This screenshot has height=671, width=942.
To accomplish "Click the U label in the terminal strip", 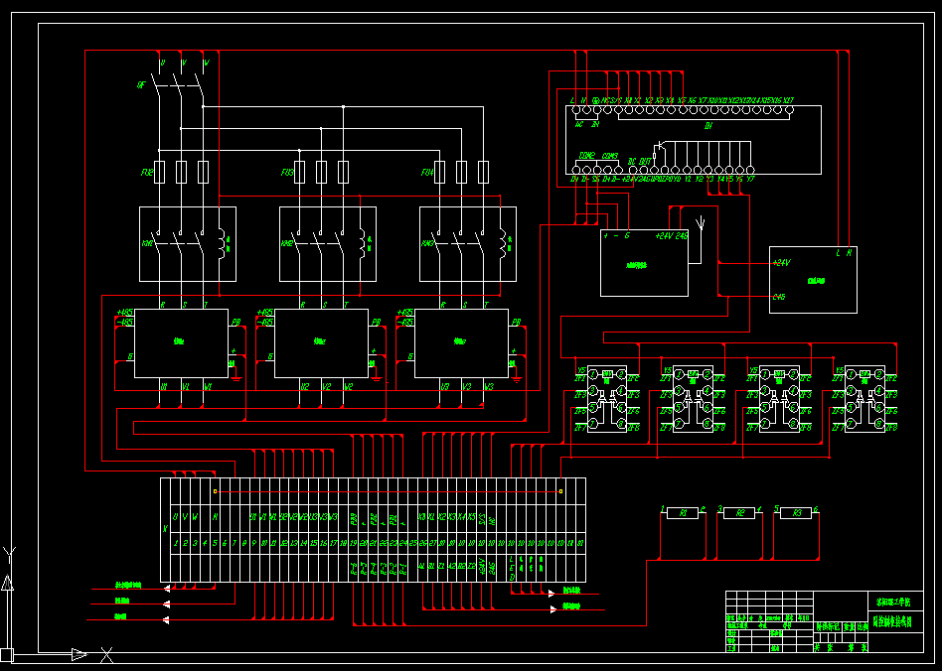I will pyautogui.click(x=176, y=517).
